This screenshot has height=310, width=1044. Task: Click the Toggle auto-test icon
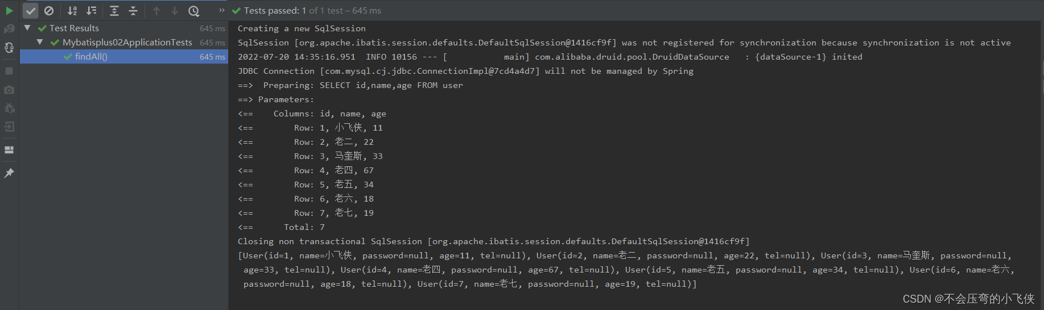click(9, 48)
